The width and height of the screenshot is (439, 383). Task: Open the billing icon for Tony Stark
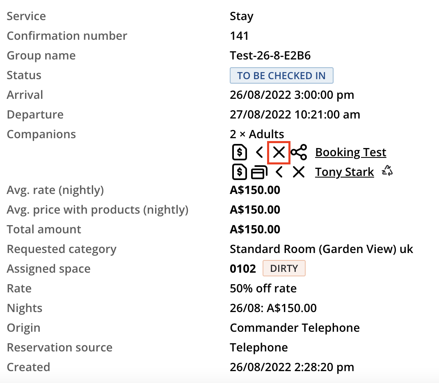pos(239,172)
